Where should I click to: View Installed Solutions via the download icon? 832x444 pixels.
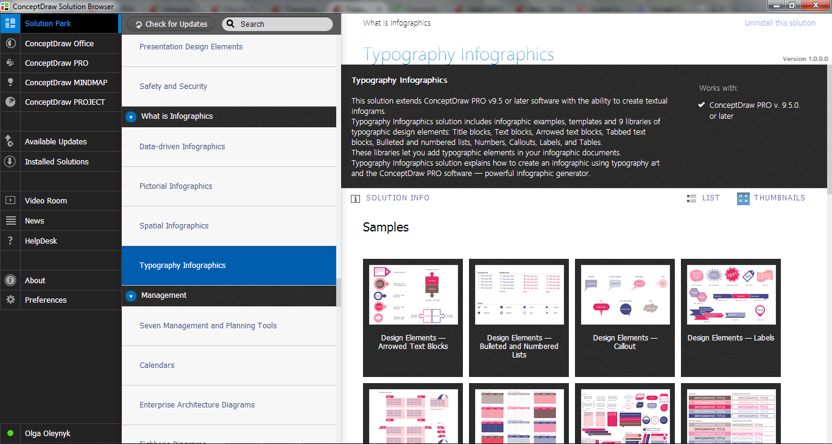coord(10,162)
